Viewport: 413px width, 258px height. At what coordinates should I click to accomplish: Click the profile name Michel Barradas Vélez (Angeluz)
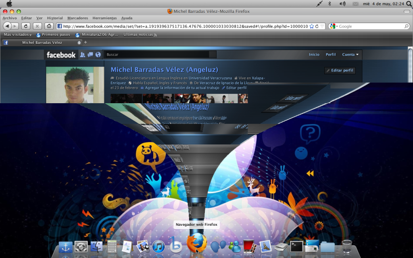click(165, 70)
